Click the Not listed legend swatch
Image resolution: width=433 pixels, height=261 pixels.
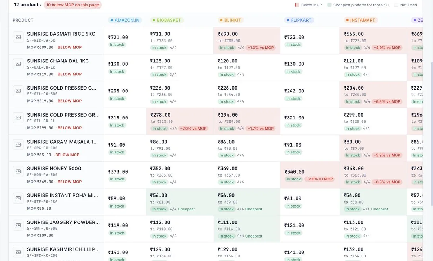(x=396, y=5)
